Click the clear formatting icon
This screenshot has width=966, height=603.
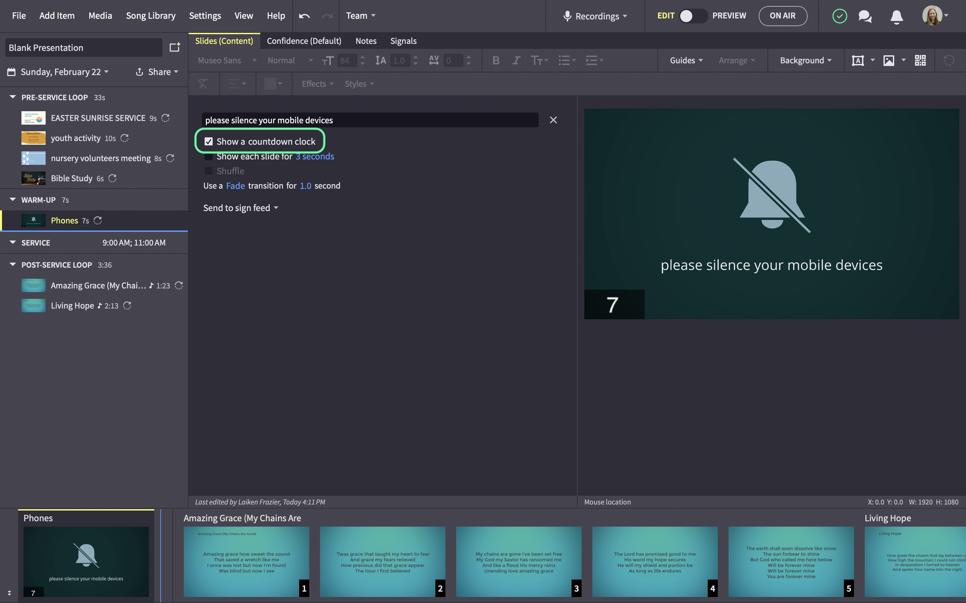203,84
